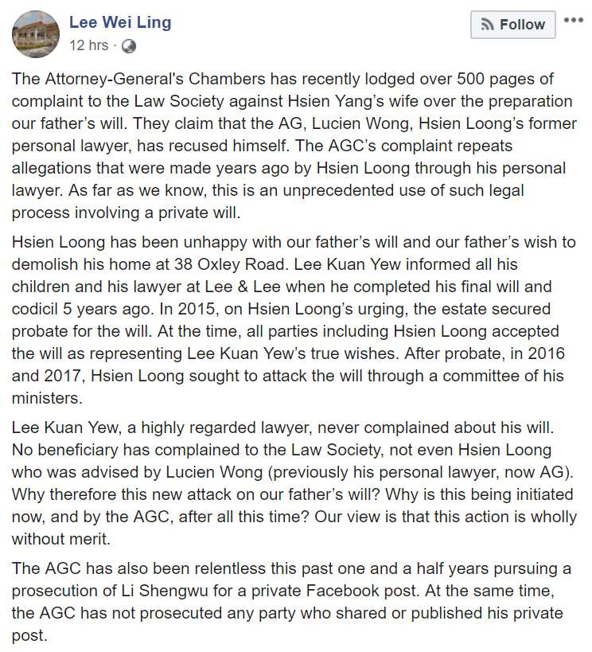Click the Lee Wei Ling name link
The height and width of the screenshot is (652, 592).
click(120, 22)
